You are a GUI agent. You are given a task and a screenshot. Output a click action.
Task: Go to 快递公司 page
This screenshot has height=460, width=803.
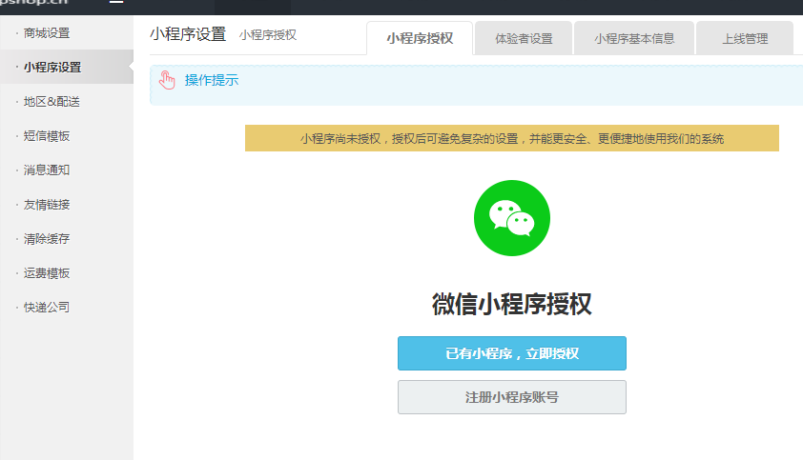click(x=47, y=308)
